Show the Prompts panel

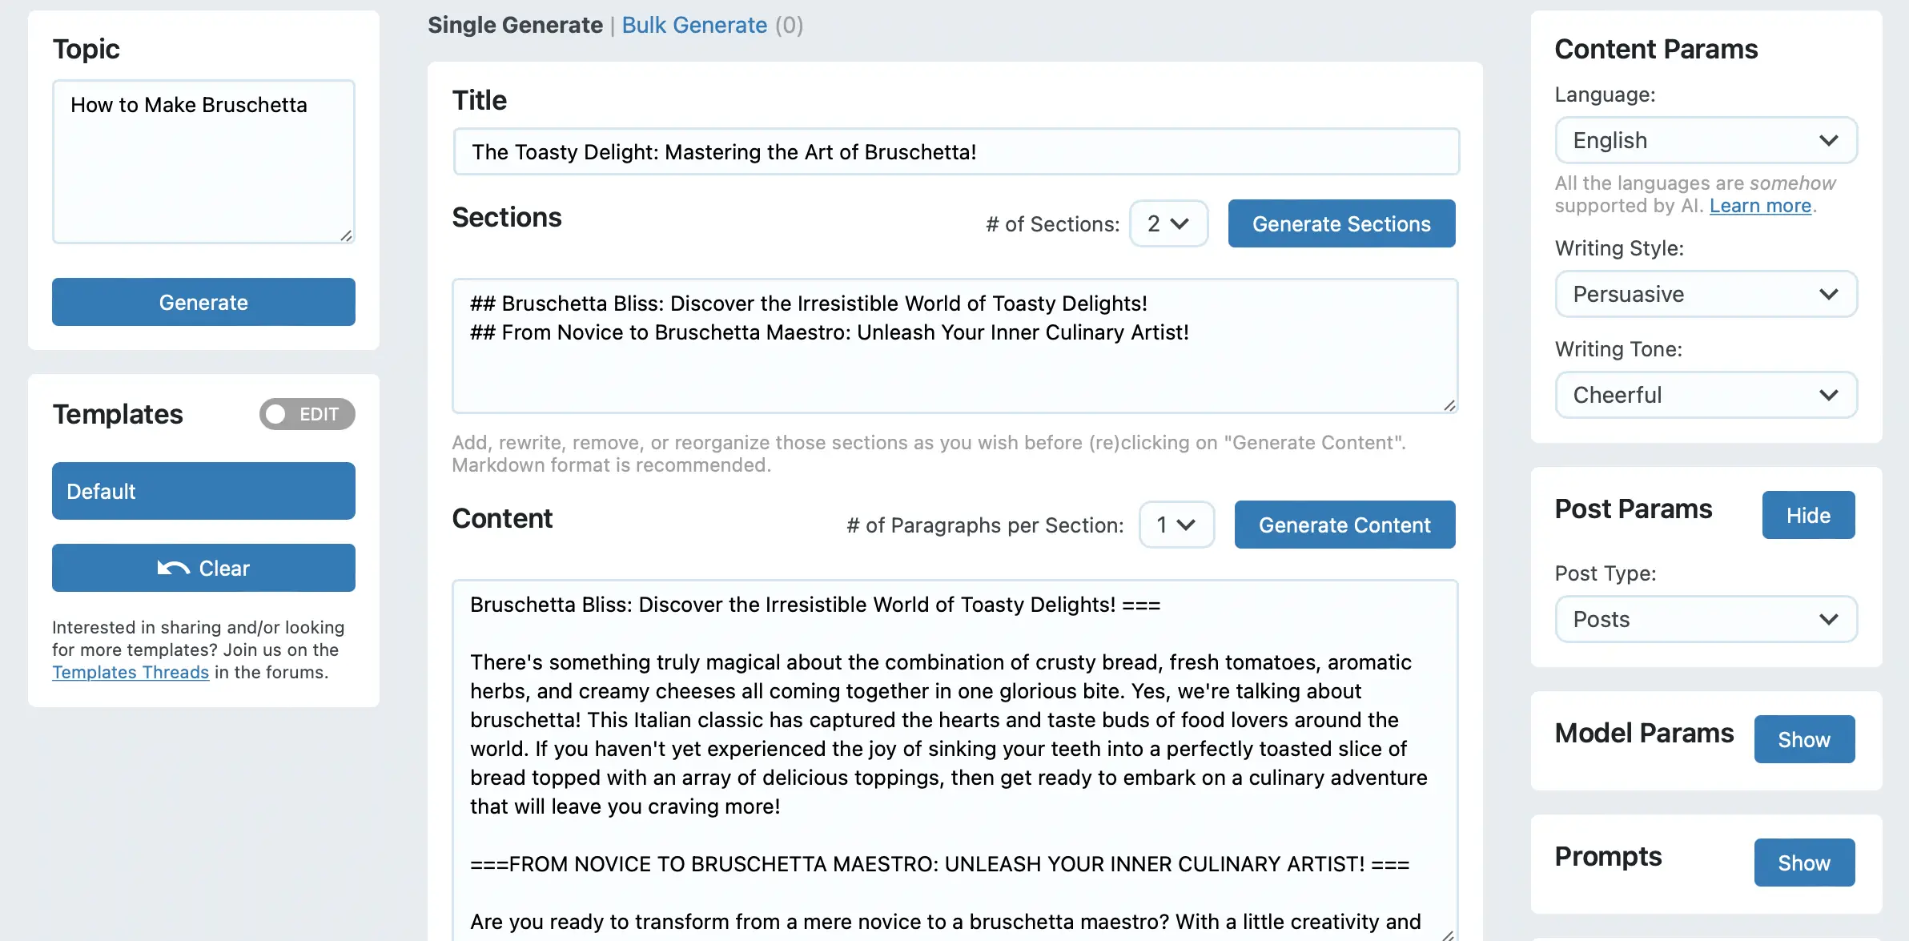(x=1804, y=863)
